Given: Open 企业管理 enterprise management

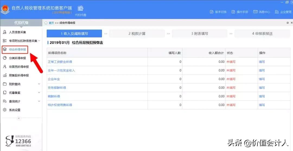Looking at the screenshot, I should (283, 12).
